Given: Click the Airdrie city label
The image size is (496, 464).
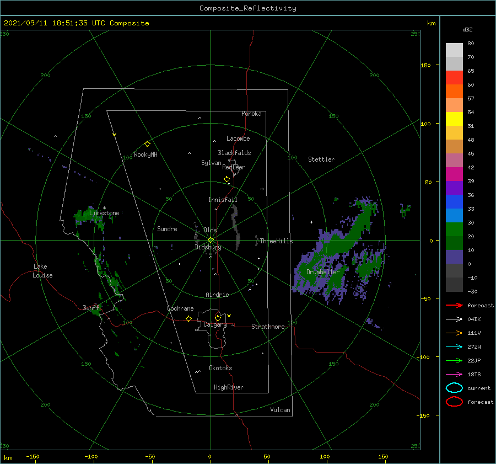Looking at the screenshot, I should [217, 295].
